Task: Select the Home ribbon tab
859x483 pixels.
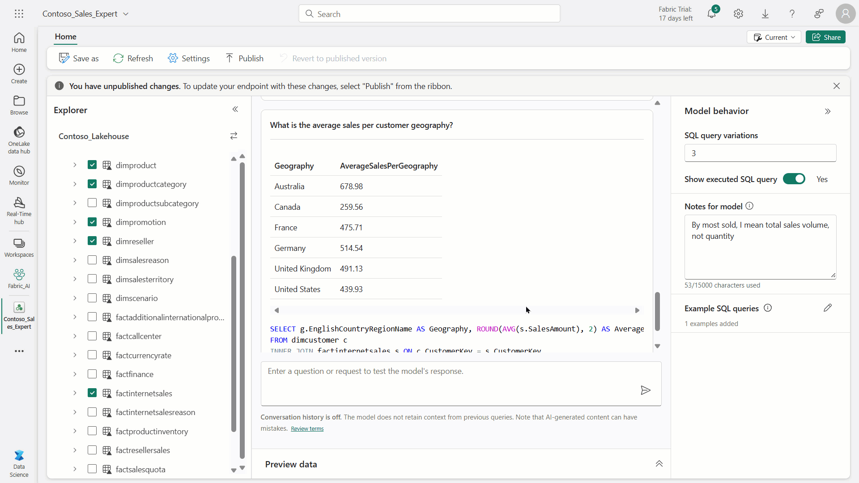Action: pos(66,37)
